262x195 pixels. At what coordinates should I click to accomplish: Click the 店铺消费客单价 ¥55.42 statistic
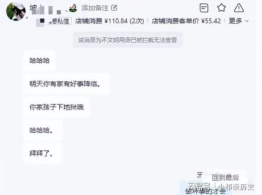pos(186,21)
